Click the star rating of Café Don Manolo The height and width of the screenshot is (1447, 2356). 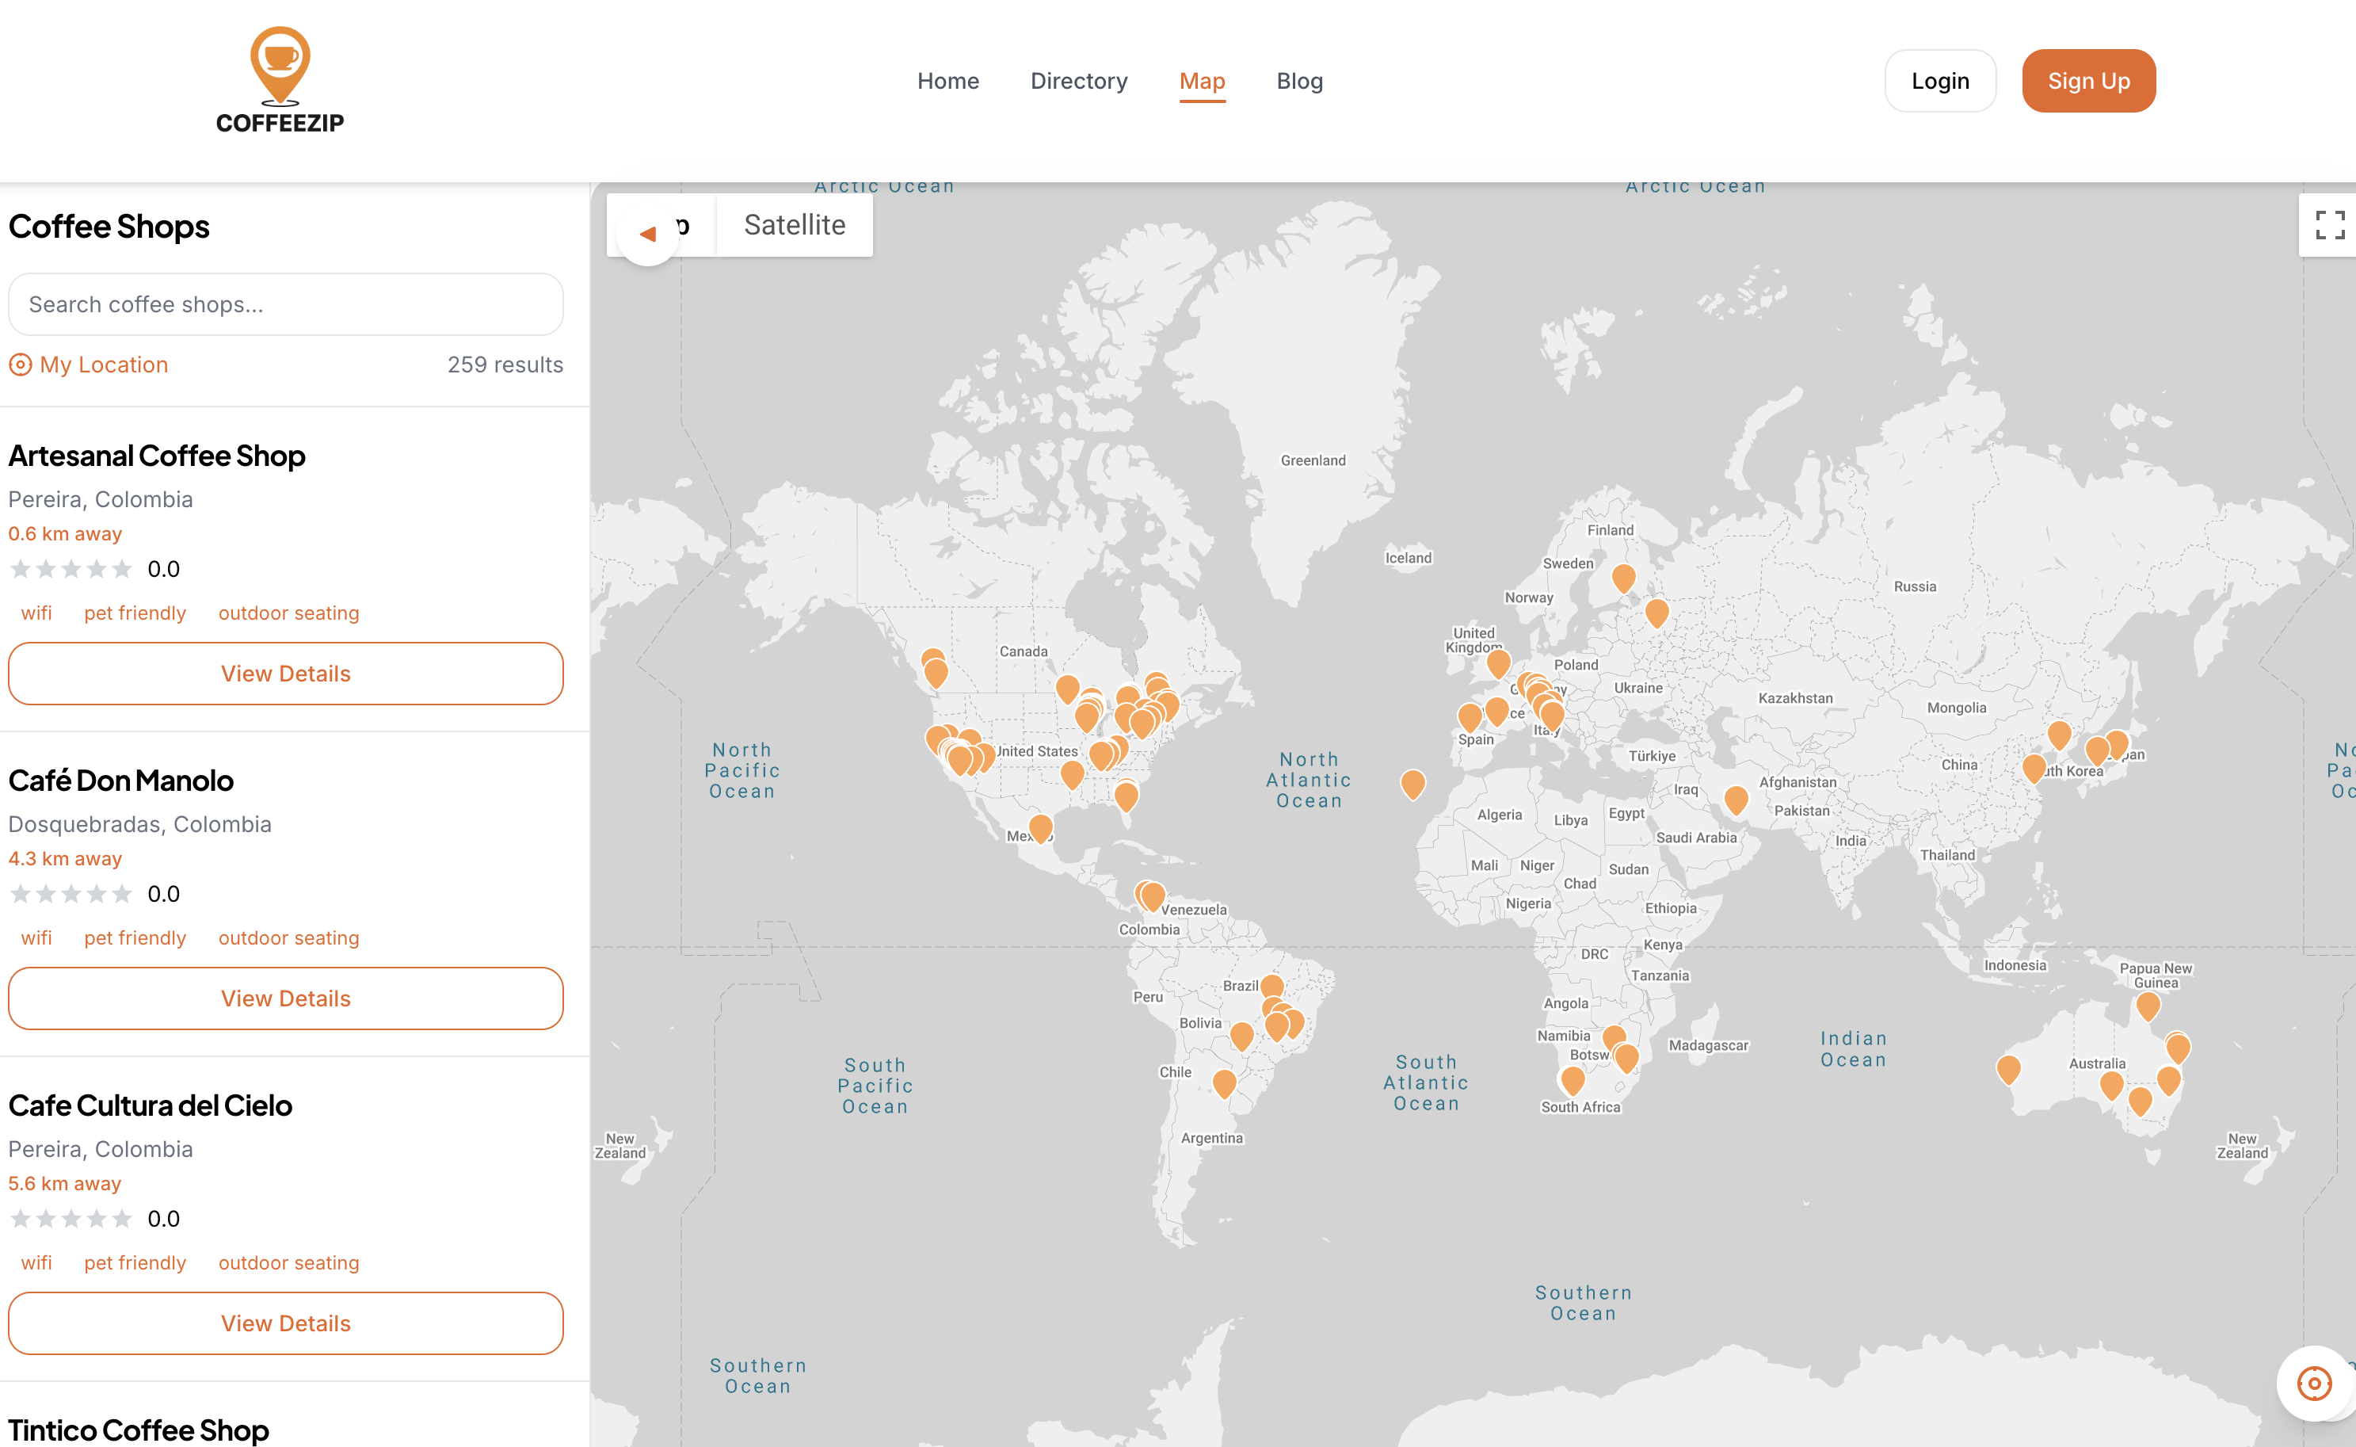71,894
